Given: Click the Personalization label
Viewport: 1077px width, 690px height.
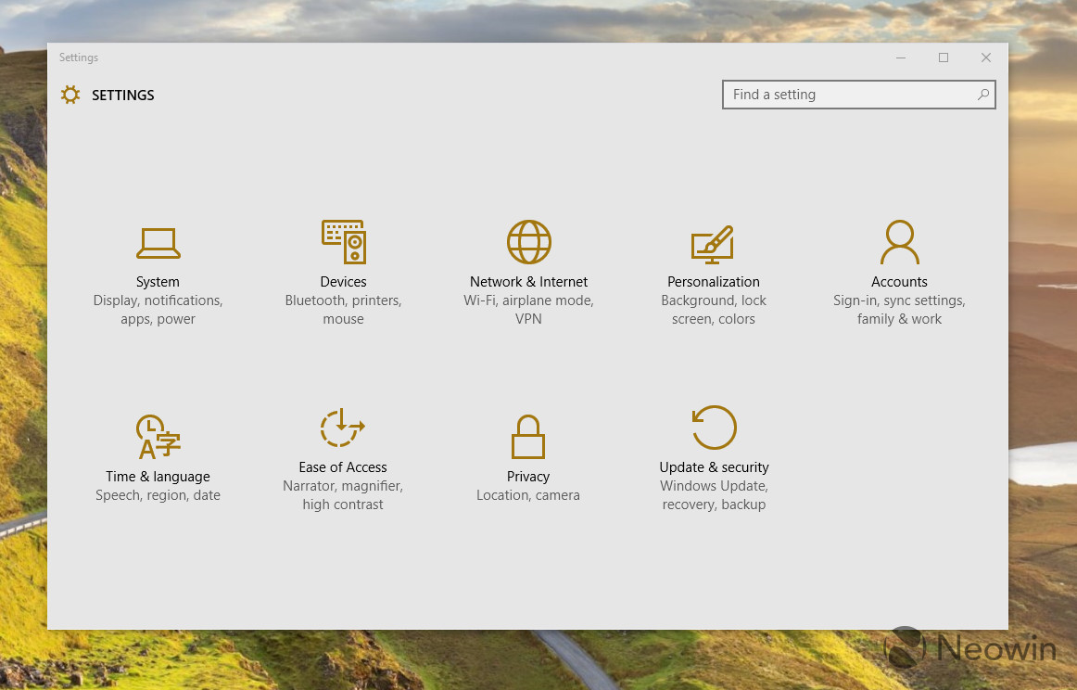Looking at the screenshot, I should (714, 282).
